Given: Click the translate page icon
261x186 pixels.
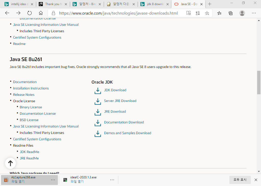Looking at the screenshot, I should coord(198,13).
